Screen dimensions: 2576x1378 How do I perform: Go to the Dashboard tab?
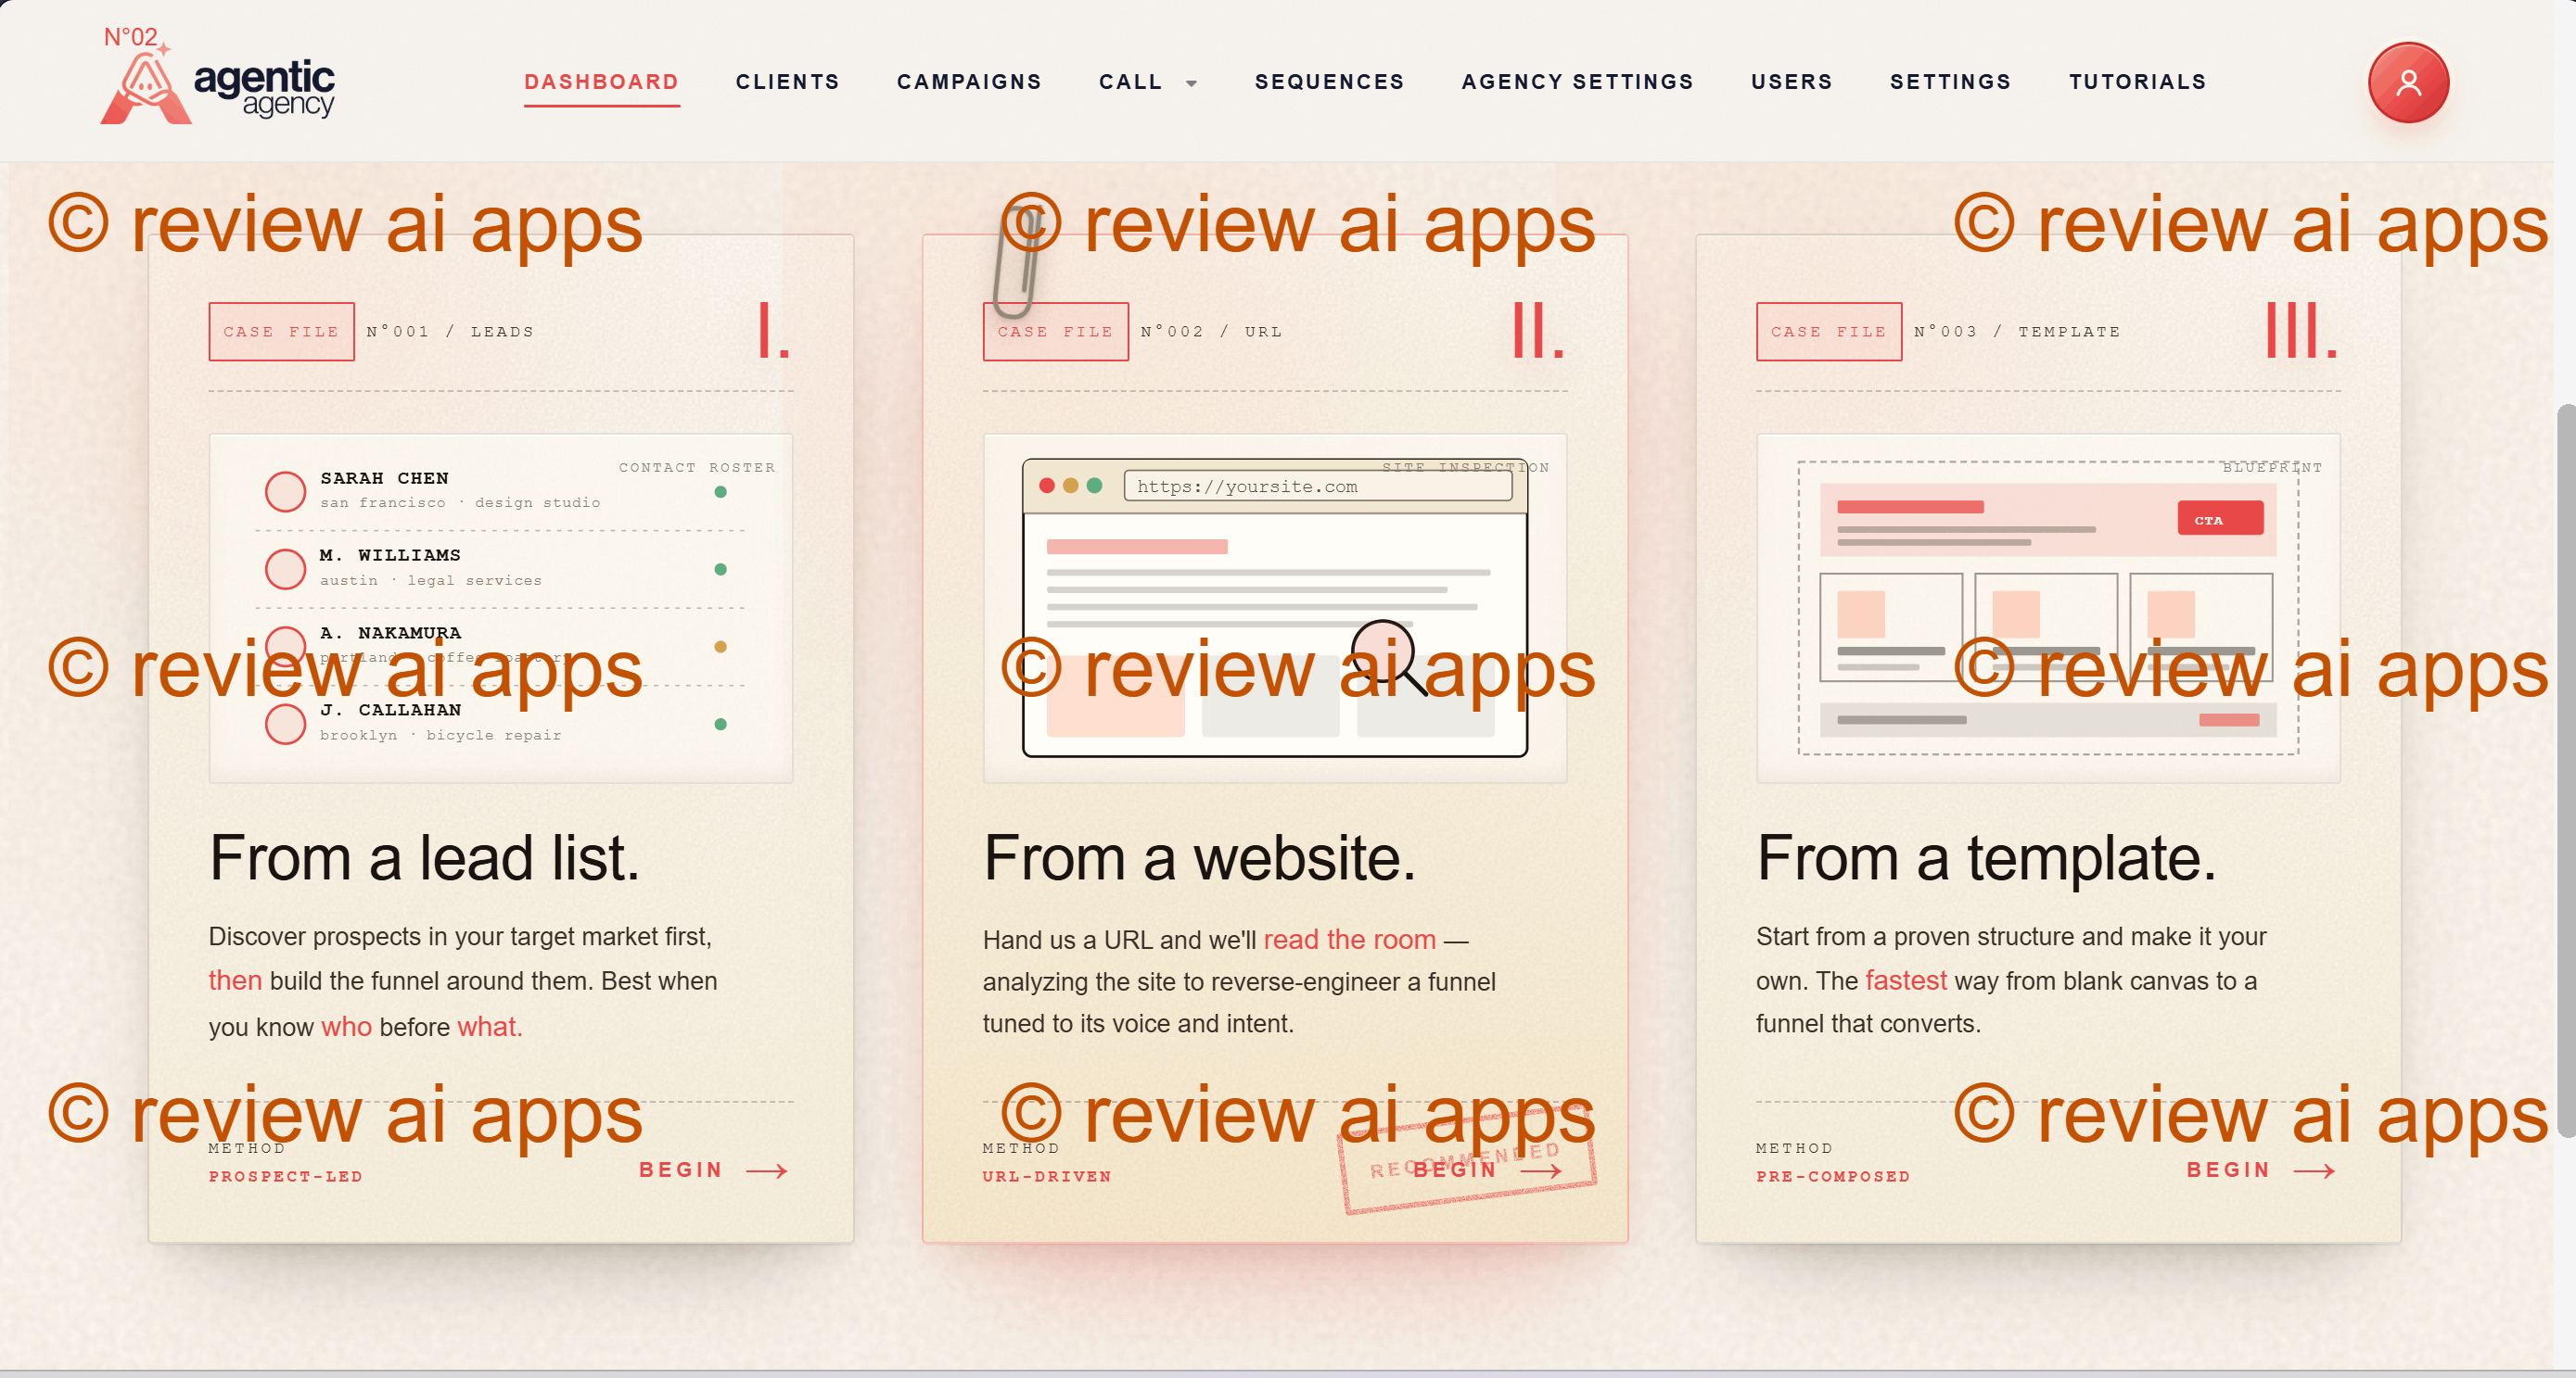pos(602,82)
